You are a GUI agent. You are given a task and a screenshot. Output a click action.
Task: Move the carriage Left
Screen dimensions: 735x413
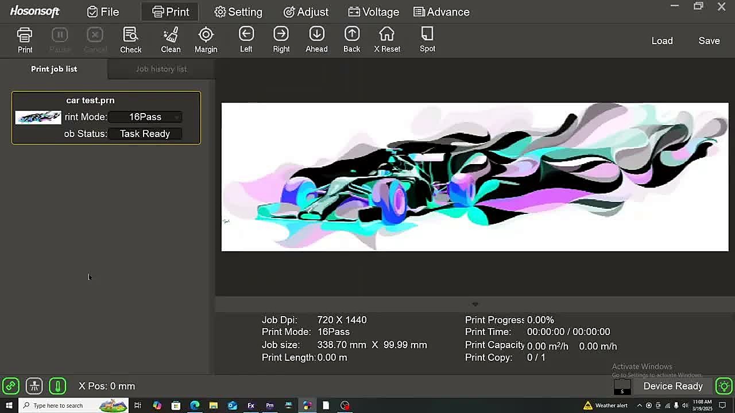(246, 40)
